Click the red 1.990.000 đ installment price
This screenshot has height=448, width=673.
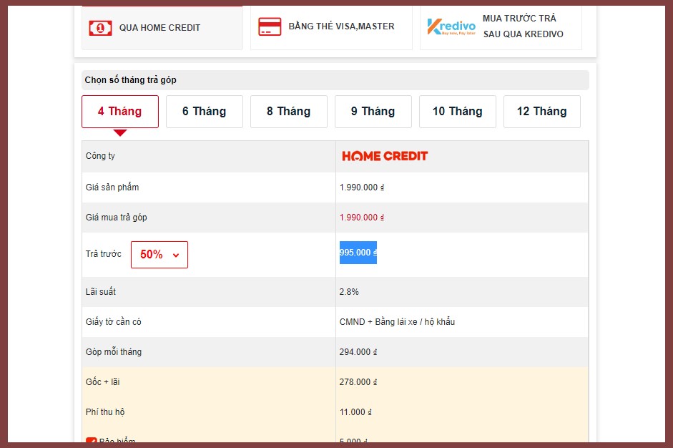coord(362,218)
